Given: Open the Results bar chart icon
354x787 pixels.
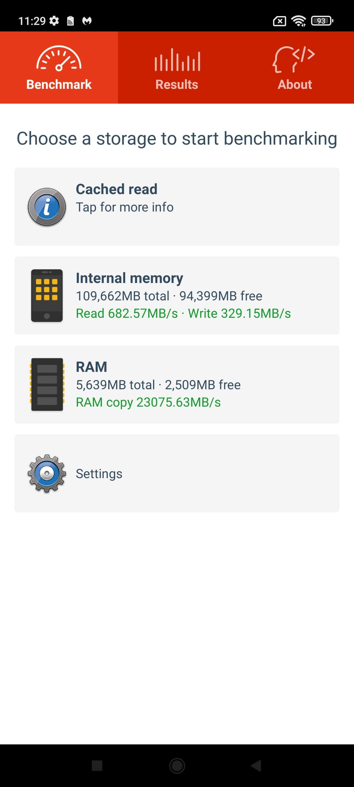Looking at the screenshot, I should click(177, 60).
